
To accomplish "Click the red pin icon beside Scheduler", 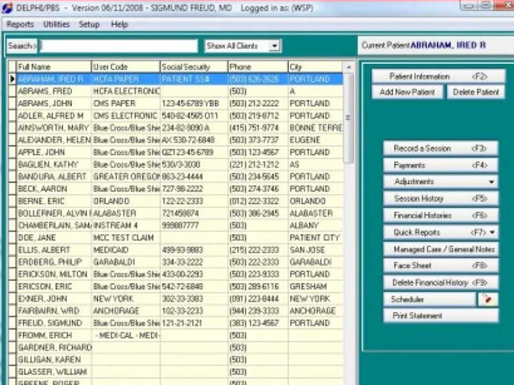I will pyautogui.click(x=488, y=299).
